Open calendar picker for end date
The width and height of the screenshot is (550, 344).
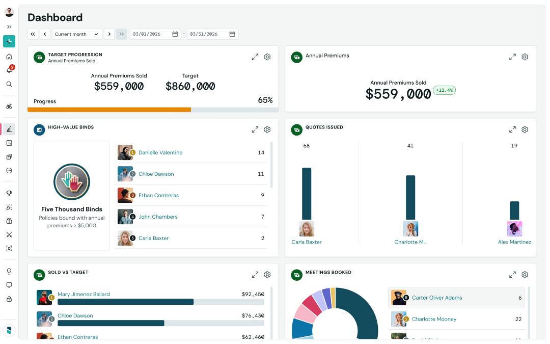pyautogui.click(x=232, y=34)
